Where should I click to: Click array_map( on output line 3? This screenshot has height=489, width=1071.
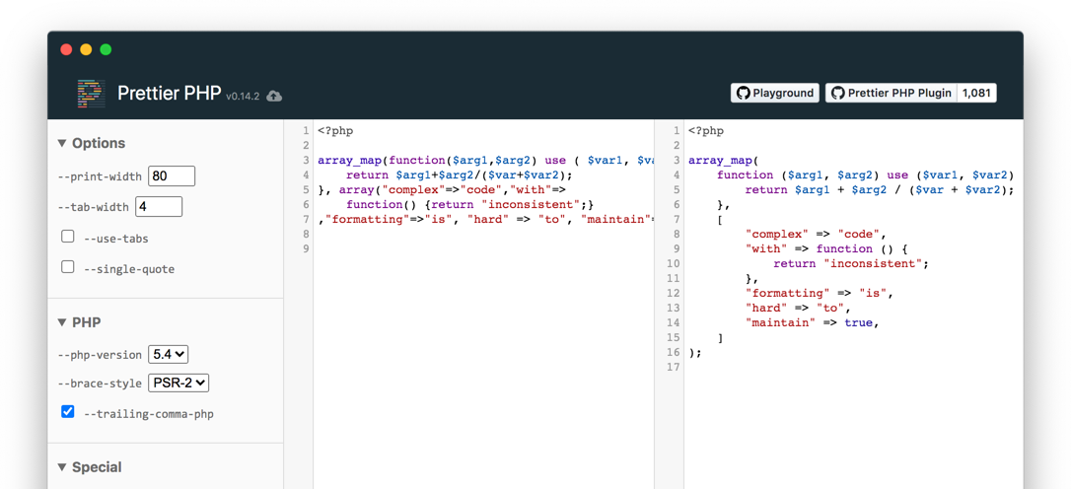click(723, 161)
